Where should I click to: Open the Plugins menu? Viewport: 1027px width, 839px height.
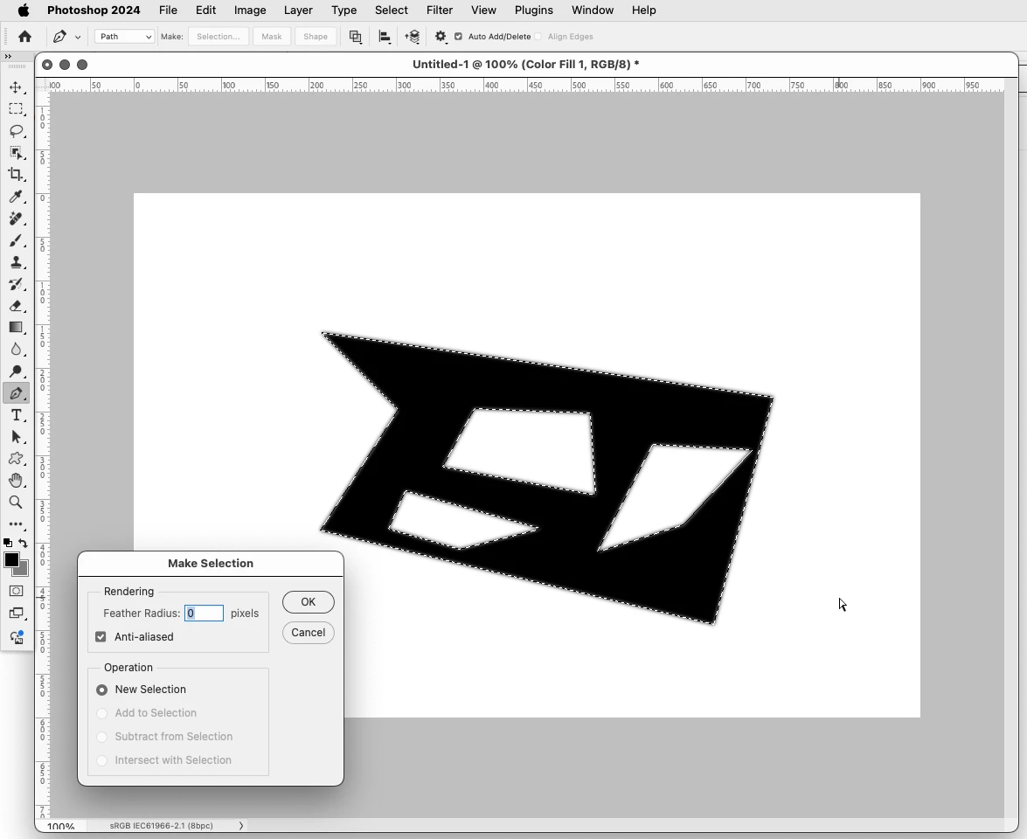coord(534,10)
